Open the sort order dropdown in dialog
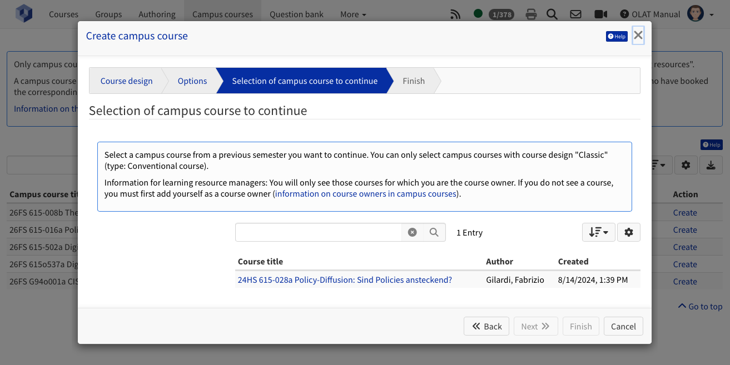 pos(598,232)
